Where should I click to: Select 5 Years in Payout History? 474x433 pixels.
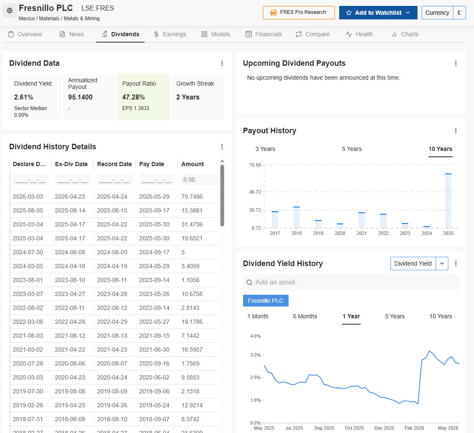351,149
